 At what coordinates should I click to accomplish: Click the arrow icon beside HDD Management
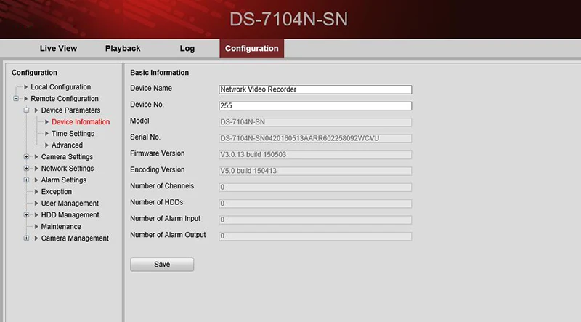coord(36,215)
